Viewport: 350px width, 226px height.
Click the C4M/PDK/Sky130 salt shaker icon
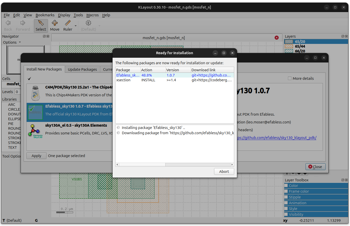click(35, 93)
